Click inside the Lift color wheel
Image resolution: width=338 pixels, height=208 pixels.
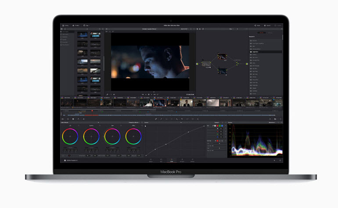70,136
